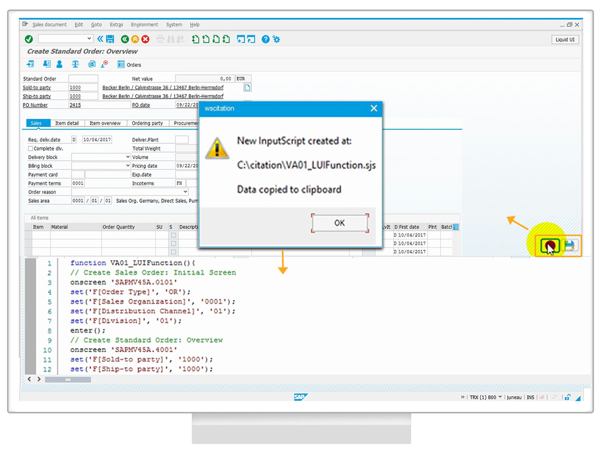
Task: Expand the Billing block dropdown
Action: click(128, 166)
